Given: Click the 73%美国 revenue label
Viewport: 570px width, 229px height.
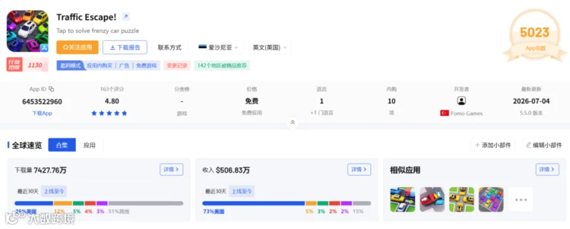Looking at the screenshot, I should [214, 211].
